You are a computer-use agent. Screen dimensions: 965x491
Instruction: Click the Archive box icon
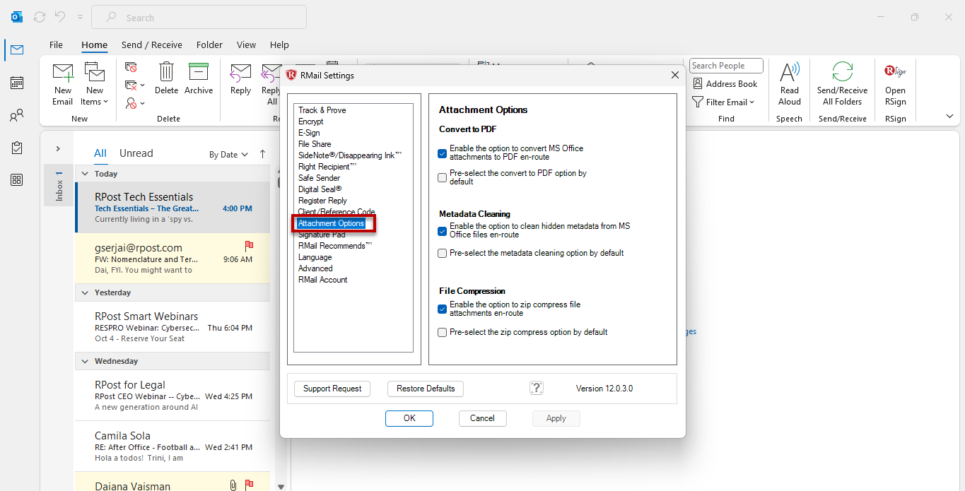199,72
